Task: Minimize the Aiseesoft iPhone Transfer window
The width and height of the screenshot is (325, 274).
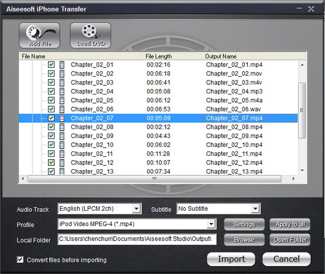Action: [299, 9]
